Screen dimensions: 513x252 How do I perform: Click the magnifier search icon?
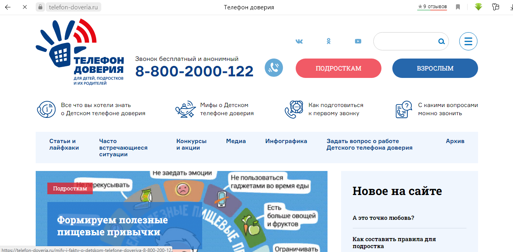coord(441,41)
